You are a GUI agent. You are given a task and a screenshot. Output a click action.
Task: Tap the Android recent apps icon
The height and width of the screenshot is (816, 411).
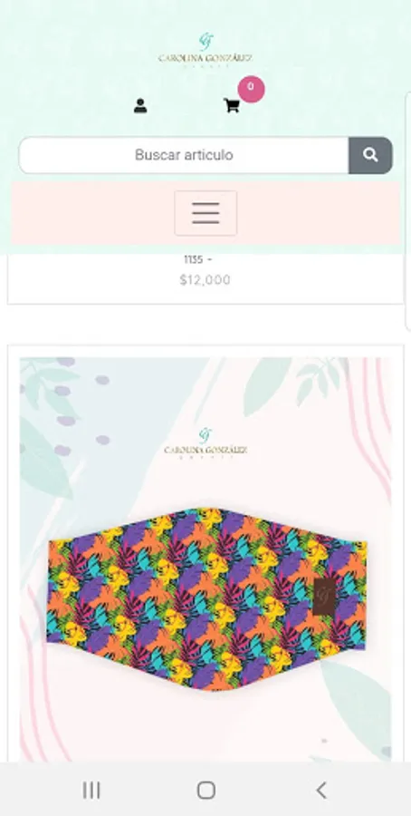coord(91,790)
